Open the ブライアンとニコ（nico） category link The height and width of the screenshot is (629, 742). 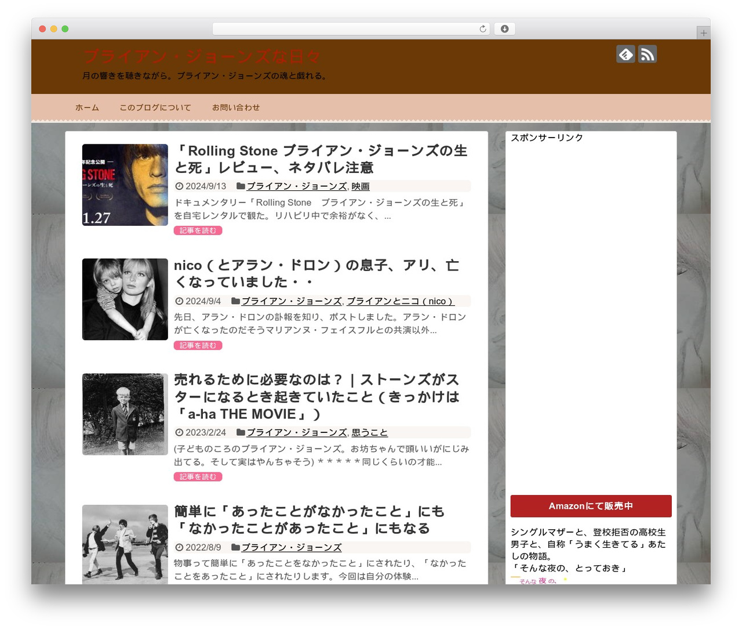coord(400,301)
